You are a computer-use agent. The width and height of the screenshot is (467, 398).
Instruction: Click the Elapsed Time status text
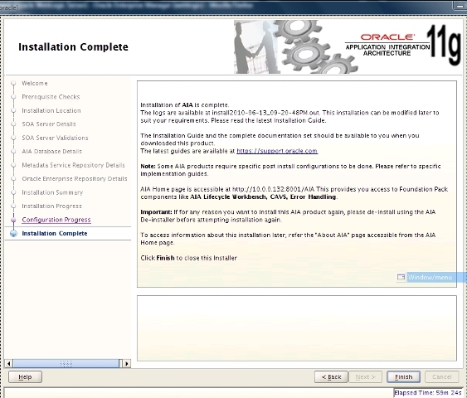428,393
